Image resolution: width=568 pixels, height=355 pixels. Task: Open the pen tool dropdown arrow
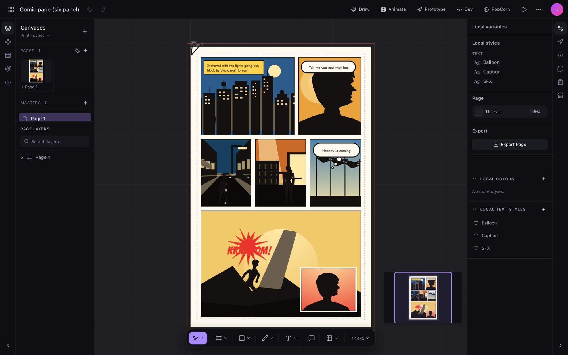(x=272, y=338)
